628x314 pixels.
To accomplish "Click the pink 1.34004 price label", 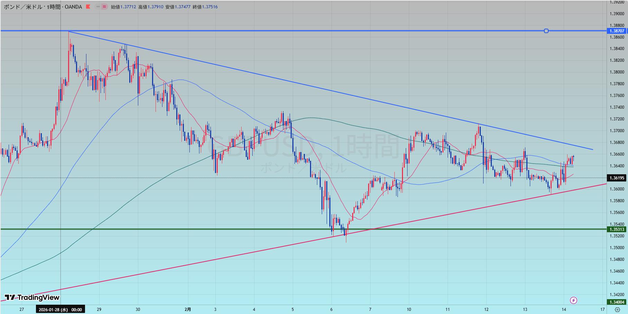I will pos(617,302).
